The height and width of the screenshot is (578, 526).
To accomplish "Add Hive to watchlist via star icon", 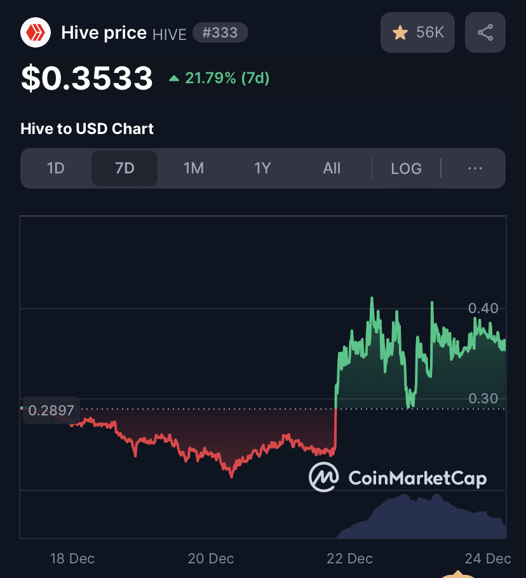I will coord(400,32).
